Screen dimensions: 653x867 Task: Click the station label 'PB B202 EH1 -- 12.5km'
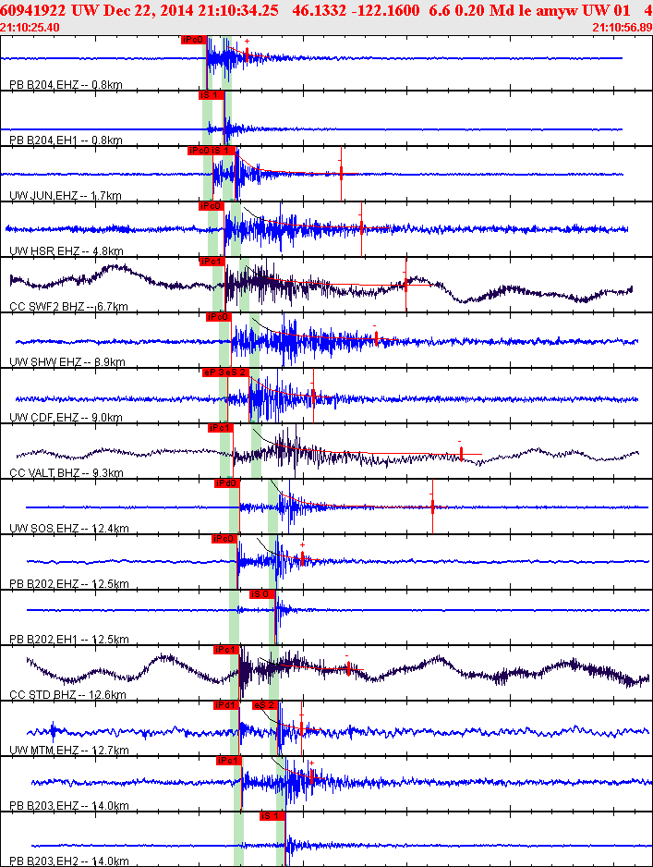coord(69,640)
